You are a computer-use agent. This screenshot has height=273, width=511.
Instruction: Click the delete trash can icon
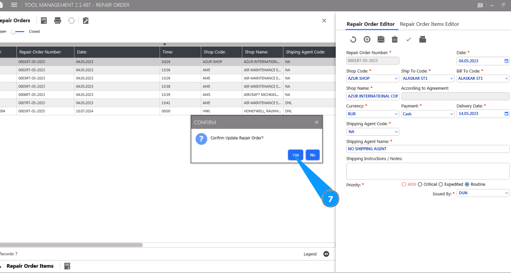[395, 40]
